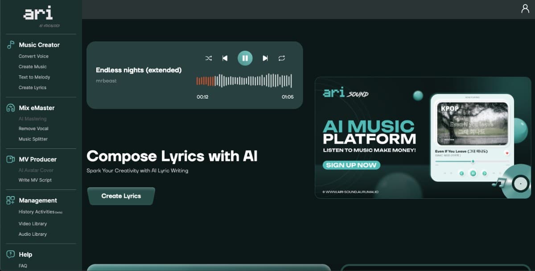
Task: Open the Music Creator section
Action: pyautogui.click(x=39, y=45)
